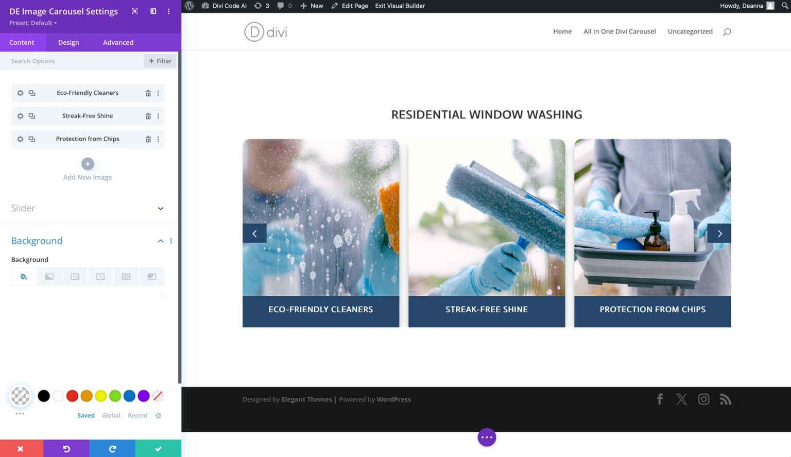791x457 pixels.
Task: Expand the Slider section
Action: click(x=160, y=208)
